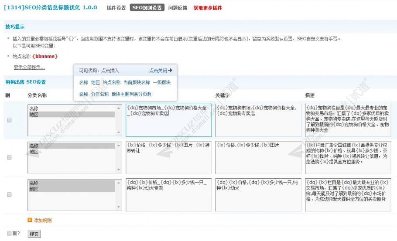Switch to the 插件设置 tab
Image resolution: width=397 pixels, height=241 pixels.
coord(116,8)
